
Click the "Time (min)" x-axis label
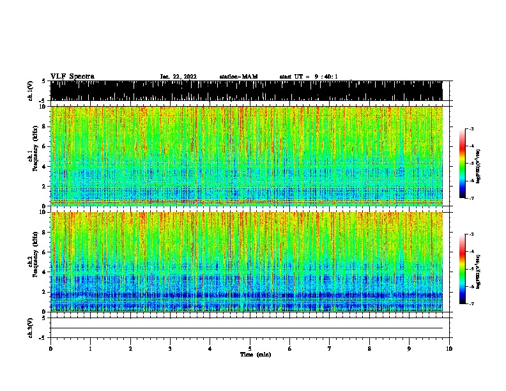(256, 355)
